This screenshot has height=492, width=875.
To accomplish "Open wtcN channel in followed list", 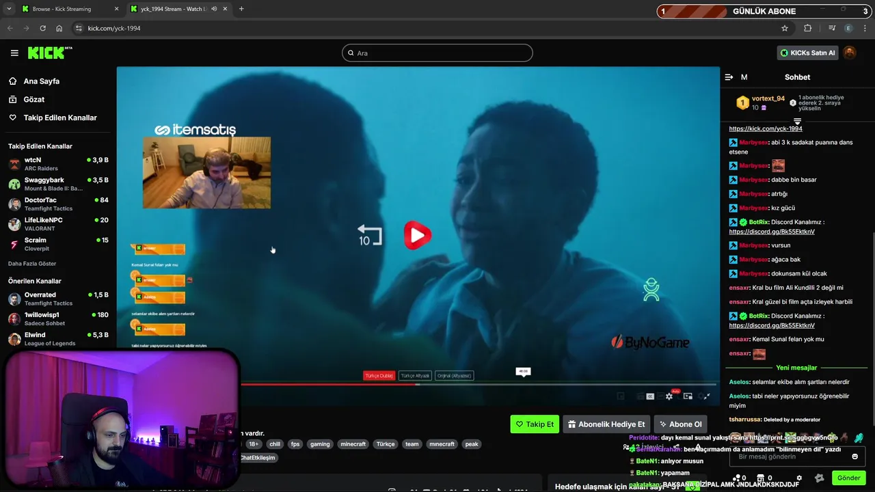I will point(58,164).
